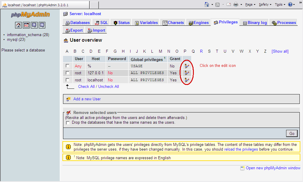Select the checkbox for root at localhost
303x182 pixels.
[x=67, y=80]
